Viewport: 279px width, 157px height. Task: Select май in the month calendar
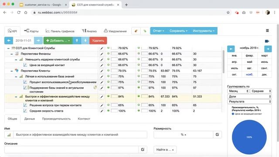click(x=249, y=62)
